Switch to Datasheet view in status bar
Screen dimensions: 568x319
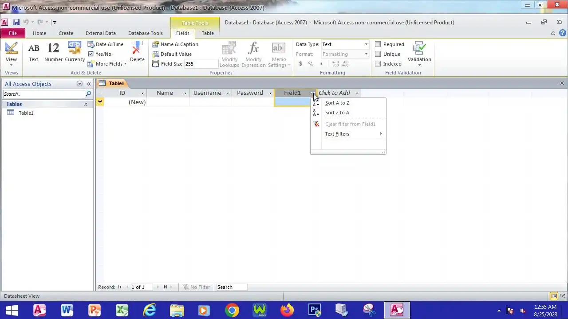pyautogui.click(x=554, y=296)
